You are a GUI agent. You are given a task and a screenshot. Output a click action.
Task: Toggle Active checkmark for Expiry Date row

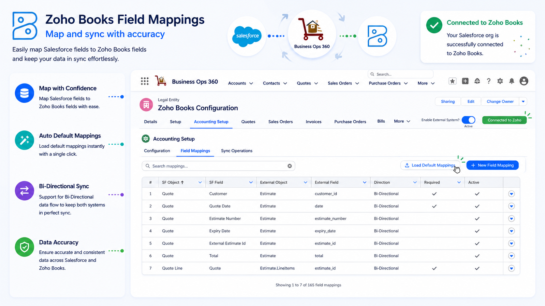[x=477, y=231]
